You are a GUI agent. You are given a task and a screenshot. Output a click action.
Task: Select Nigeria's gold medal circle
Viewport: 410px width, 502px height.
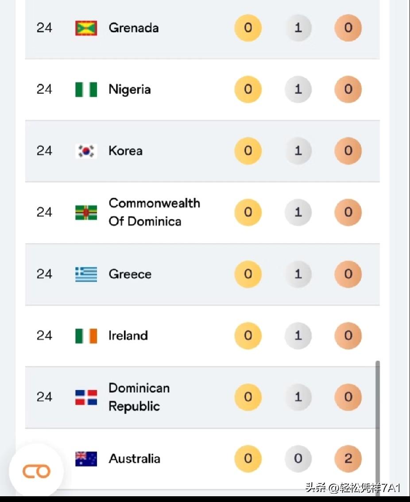point(248,89)
